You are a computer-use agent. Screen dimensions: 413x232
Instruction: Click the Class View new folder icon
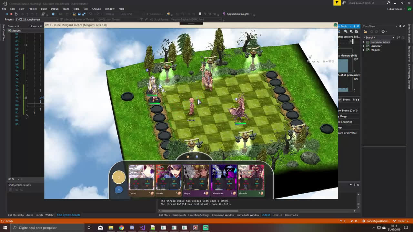point(365,32)
